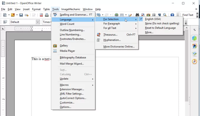Click More... in the language submenu
200x116 pixels.
pos(161,33)
